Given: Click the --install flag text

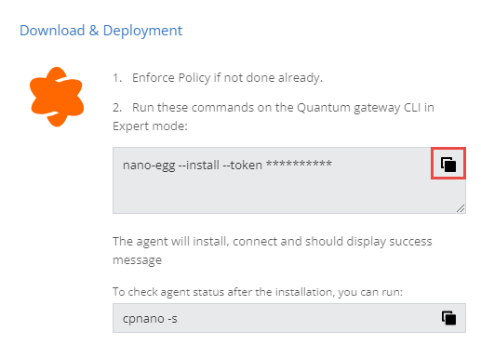Looking at the screenshot, I should [199, 165].
